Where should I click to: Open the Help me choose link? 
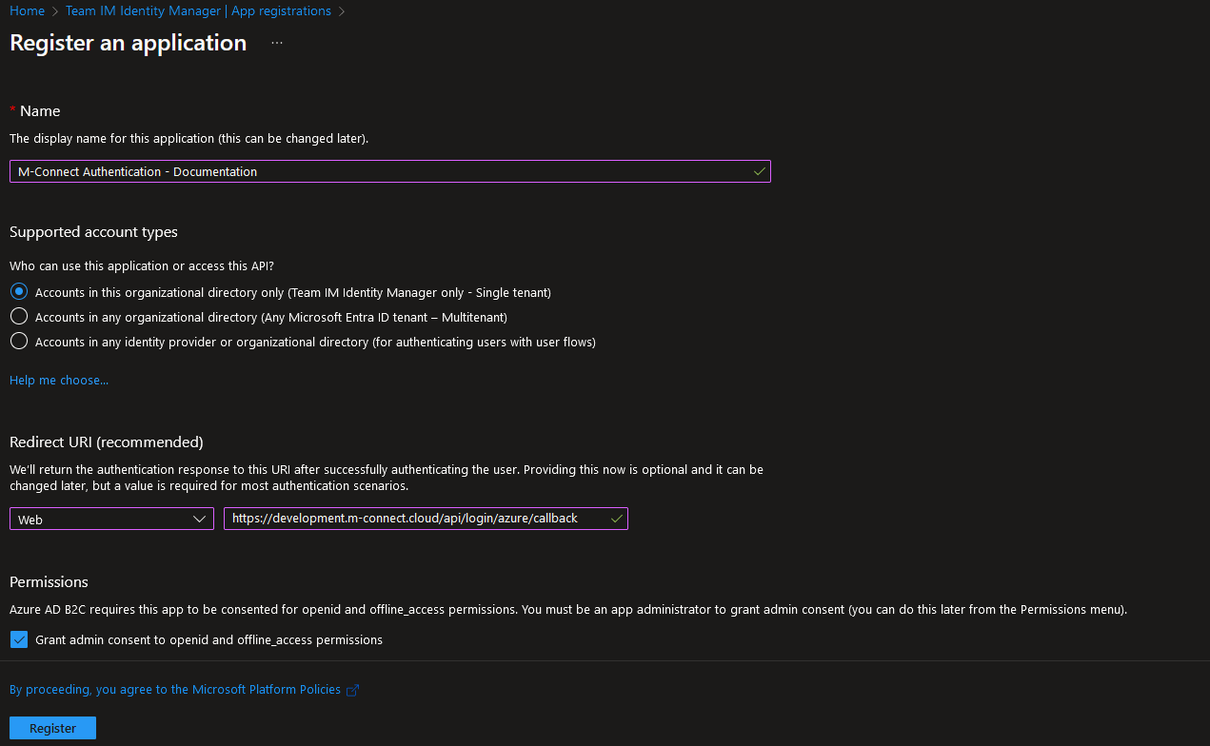59,381
